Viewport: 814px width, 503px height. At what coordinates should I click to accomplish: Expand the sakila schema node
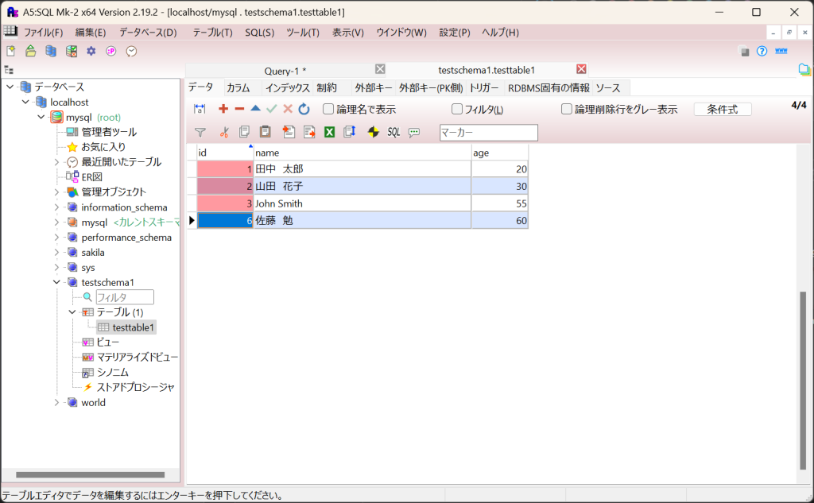pos(57,252)
